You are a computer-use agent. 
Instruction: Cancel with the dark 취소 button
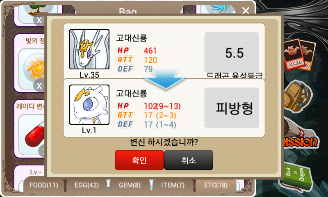(189, 160)
